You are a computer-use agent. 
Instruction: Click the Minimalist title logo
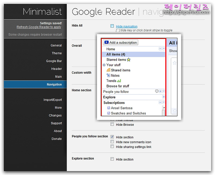(x=42, y=12)
